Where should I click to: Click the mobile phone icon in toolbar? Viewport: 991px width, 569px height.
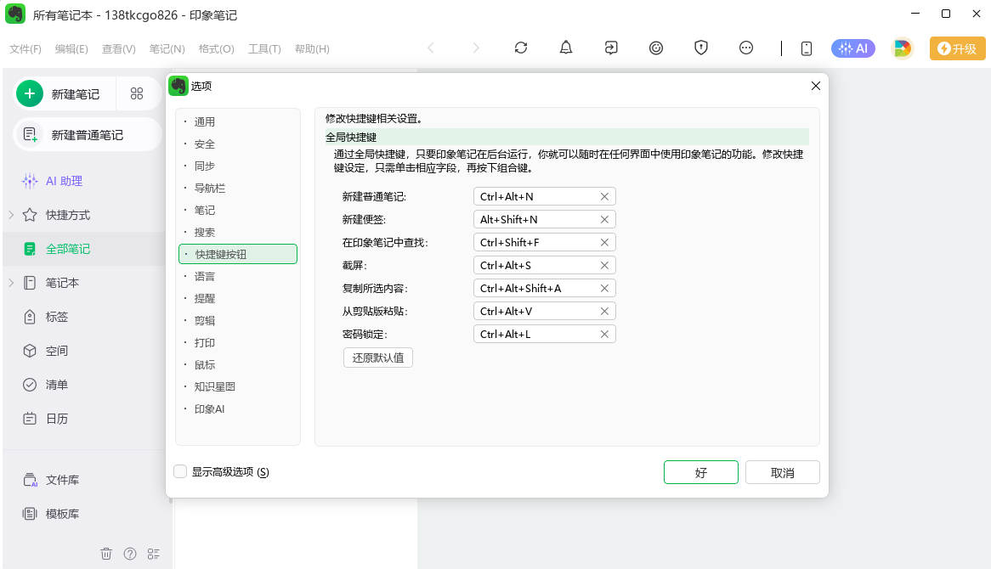(x=807, y=48)
